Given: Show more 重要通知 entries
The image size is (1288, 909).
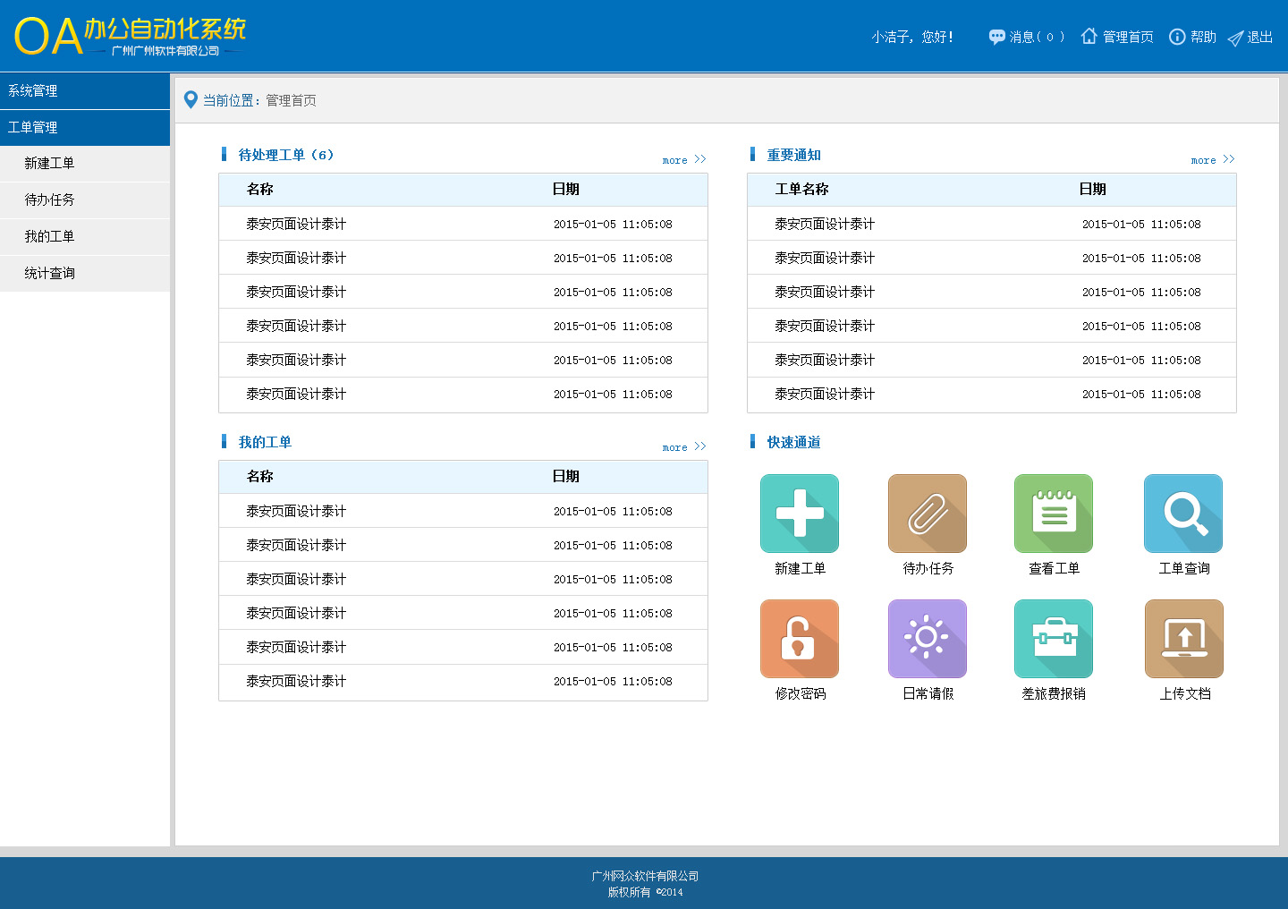Looking at the screenshot, I should tap(1212, 160).
